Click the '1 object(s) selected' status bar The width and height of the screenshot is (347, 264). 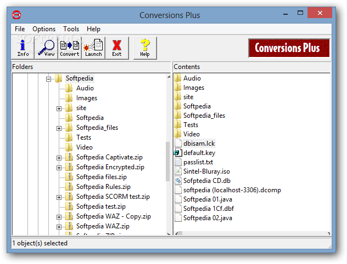[x=171, y=243]
